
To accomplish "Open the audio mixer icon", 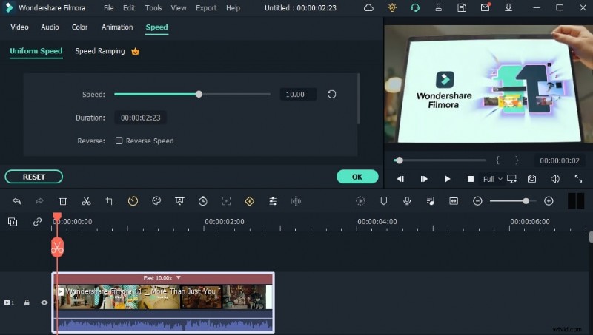I will click(431, 201).
